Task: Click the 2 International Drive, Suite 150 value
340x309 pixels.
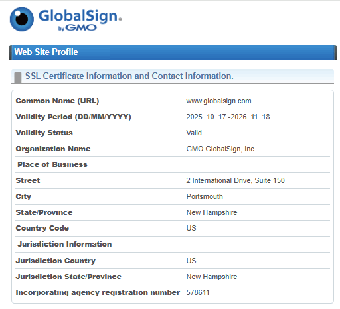Action: [235, 180]
